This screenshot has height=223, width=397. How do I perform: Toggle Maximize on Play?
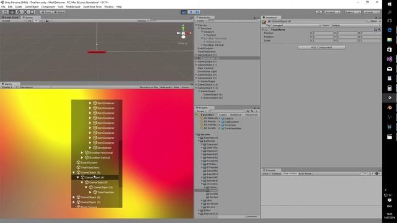pyautogui.click(x=149, y=87)
